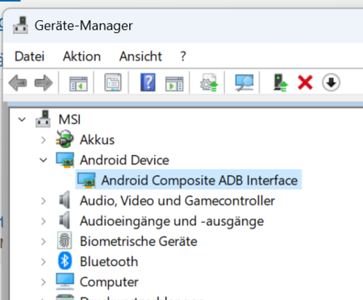Open the Aktion menu
Viewport: 363px width, 300px height.
point(81,56)
